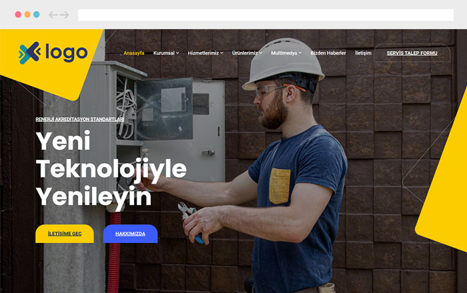Click the browser forward arrow
This screenshot has width=467, height=293.
coord(64,15)
